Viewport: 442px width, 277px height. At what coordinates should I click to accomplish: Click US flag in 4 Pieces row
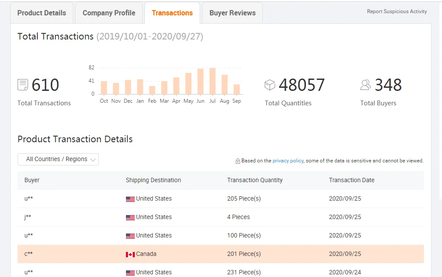[x=130, y=217]
